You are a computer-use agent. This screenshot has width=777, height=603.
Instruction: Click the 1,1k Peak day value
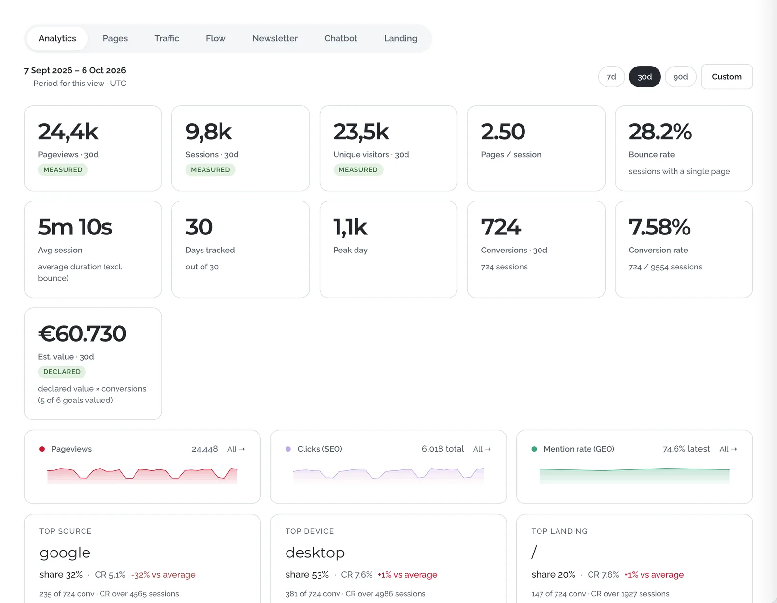pos(351,227)
